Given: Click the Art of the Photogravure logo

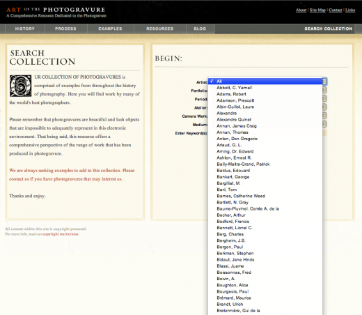Looking at the screenshot, I should click(56, 12).
